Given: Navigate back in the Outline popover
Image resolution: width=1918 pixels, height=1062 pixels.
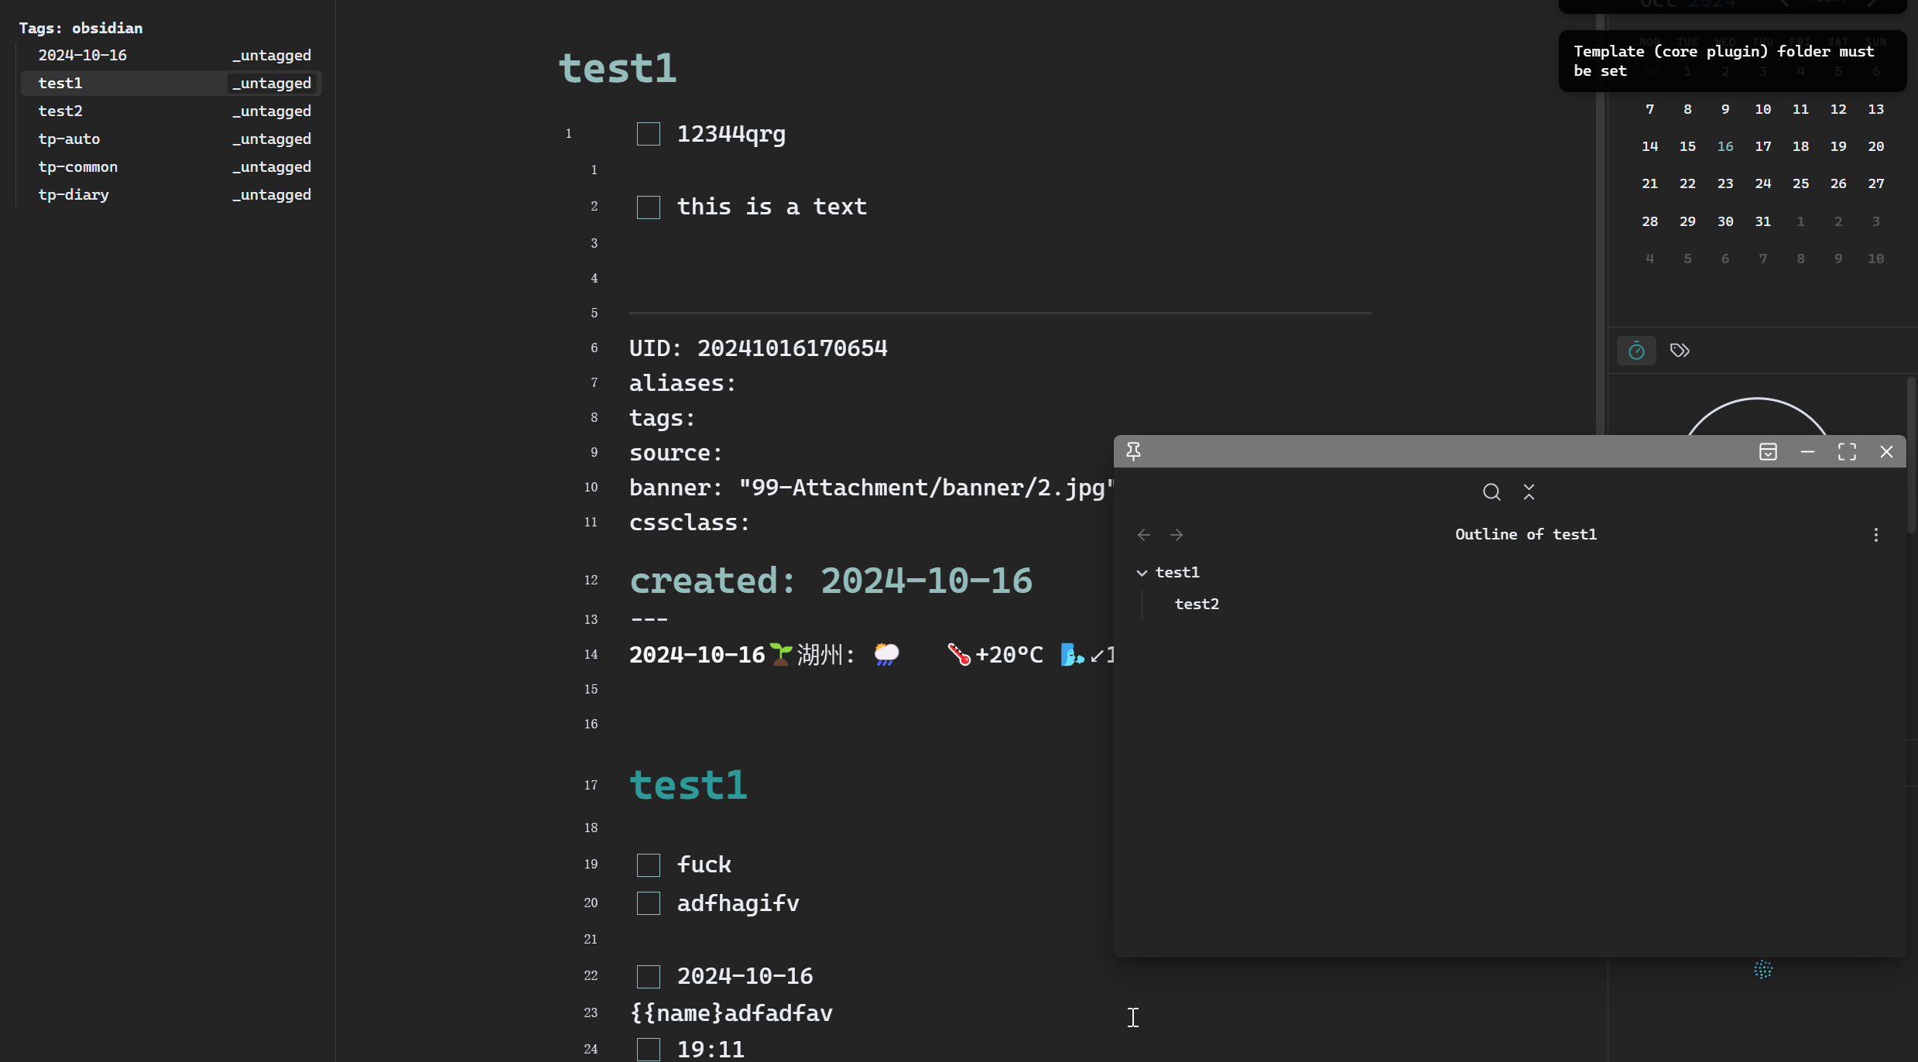Looking at the screenshot, I should 1144,535.
